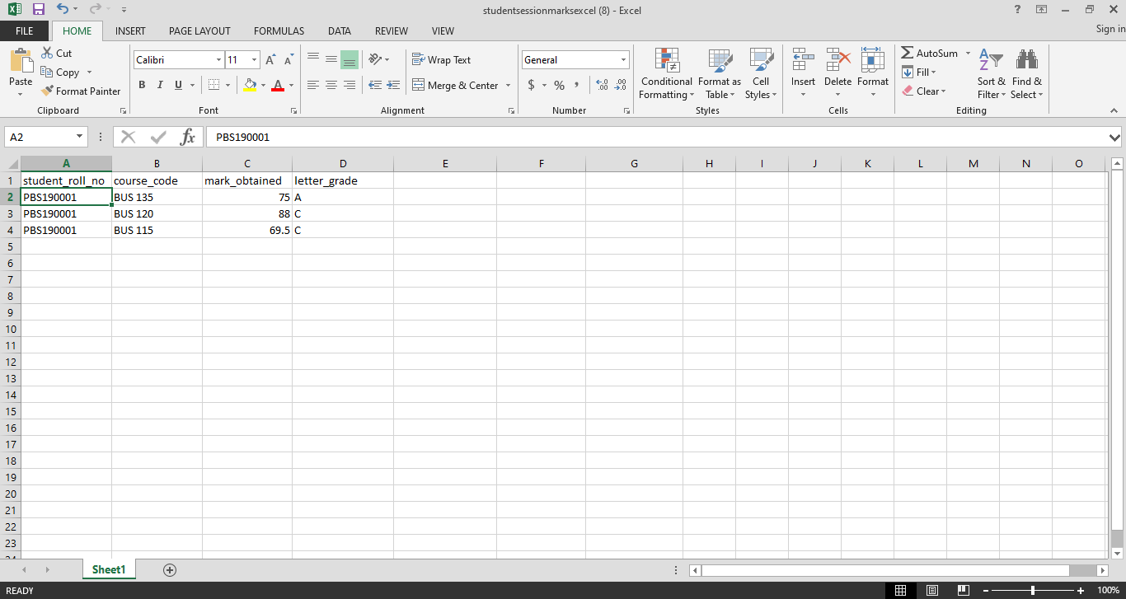Click the Sign in link
This screenshot has width=1126, height=599.
[x=1110, y=29]
